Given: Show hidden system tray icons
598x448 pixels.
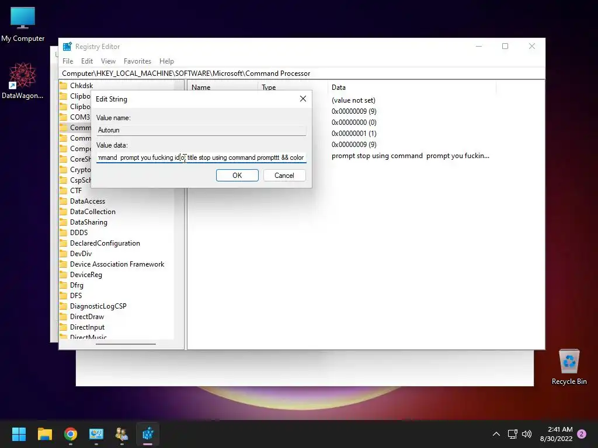Looking at the screenshot, I should tap(496, 434).
